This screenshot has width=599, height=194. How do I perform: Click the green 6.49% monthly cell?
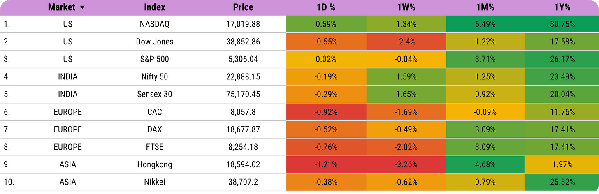[485, 24]
